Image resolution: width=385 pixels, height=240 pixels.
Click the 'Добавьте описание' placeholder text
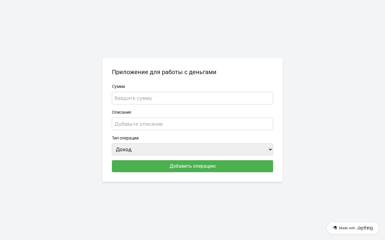point(139,124)
